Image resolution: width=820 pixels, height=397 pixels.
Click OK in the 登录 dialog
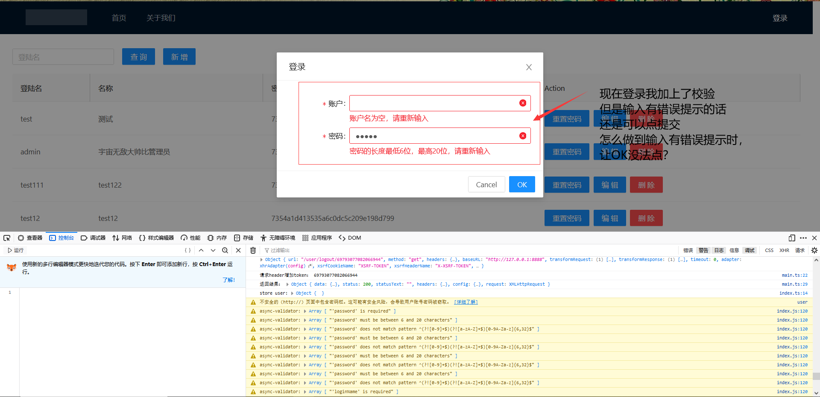[x=522, y=185]
